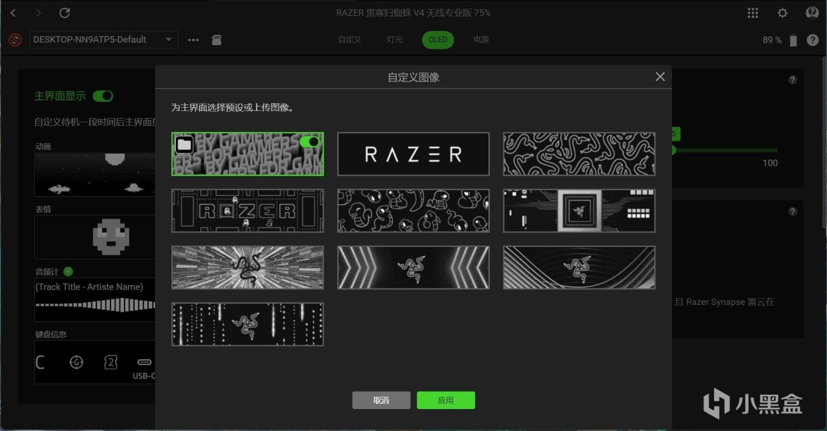This screenshot has width=827, height=431.
Task: Click the 89 % battery text
Action: 772,40
